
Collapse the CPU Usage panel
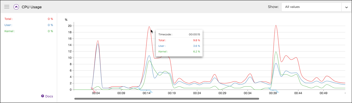click(16, 7)
